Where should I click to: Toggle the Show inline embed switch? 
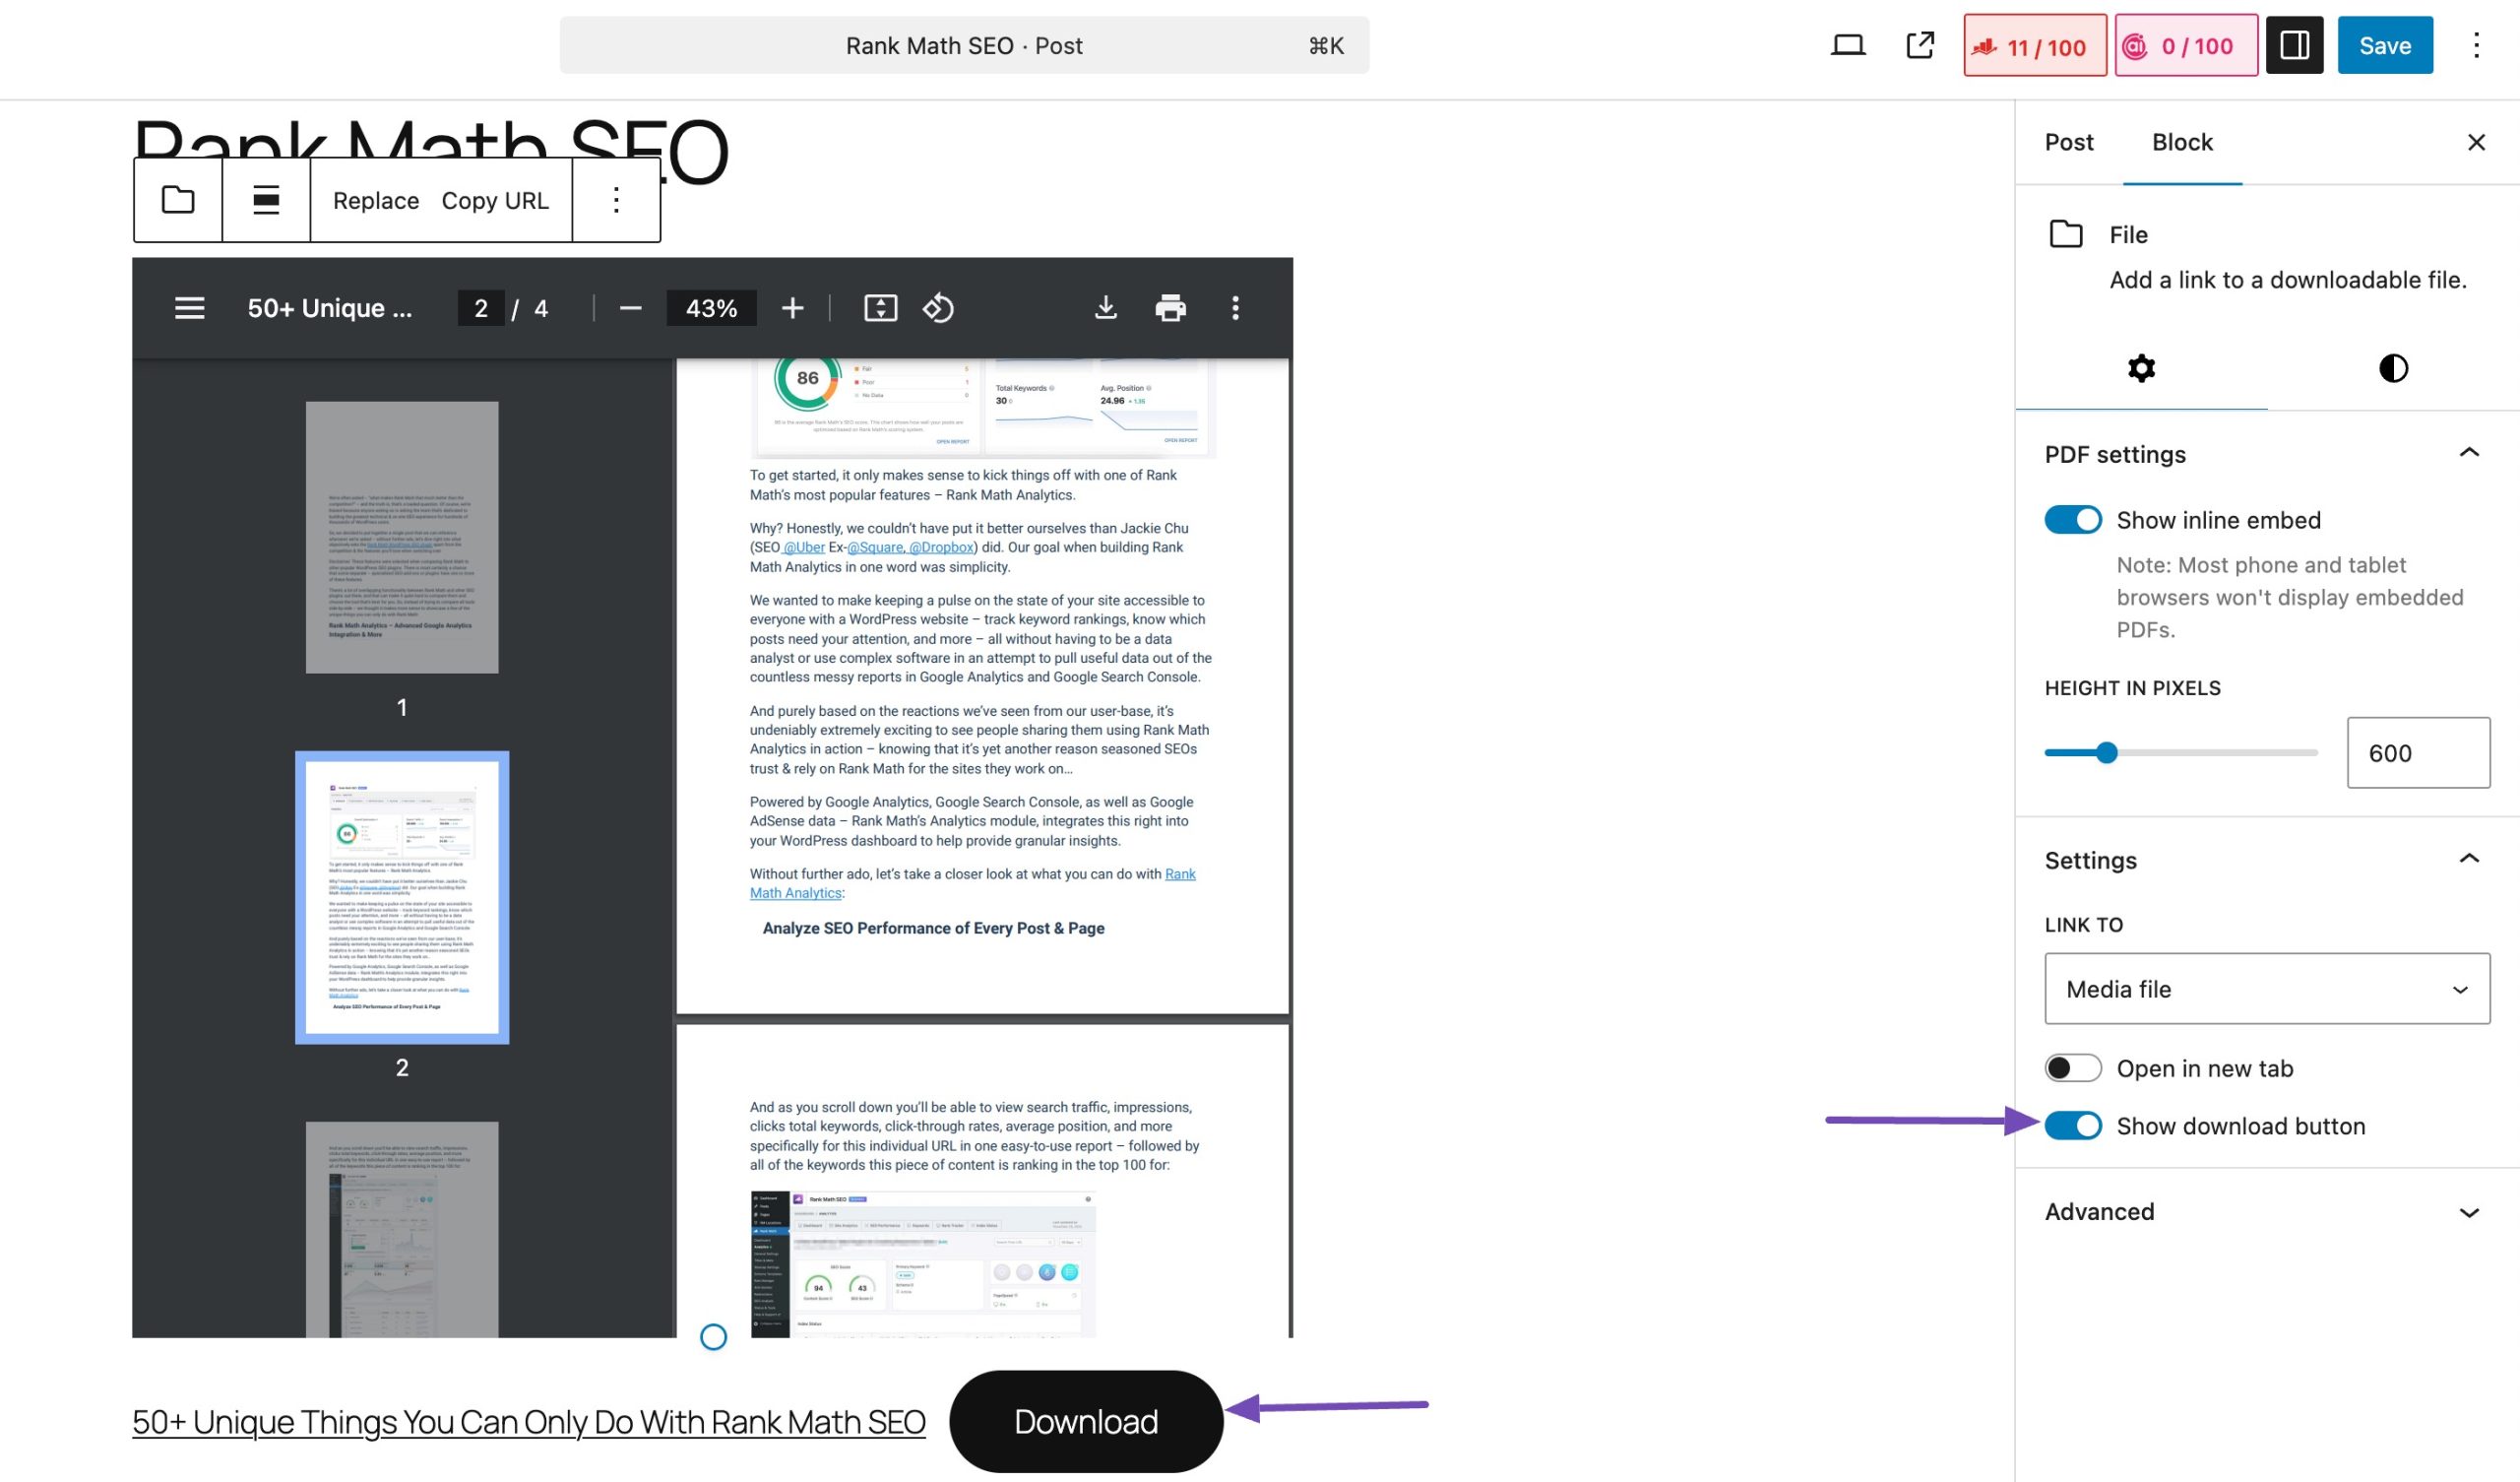coord(2072,519)
